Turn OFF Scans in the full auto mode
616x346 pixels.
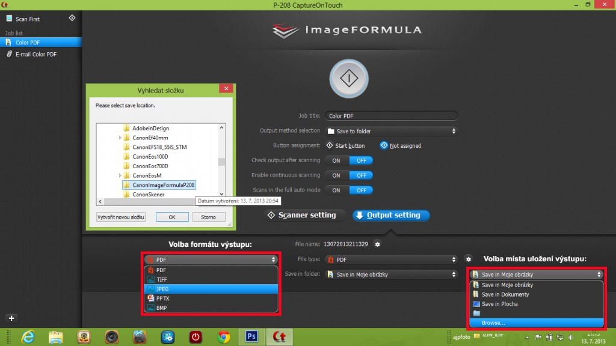click(x=361, y=190)
